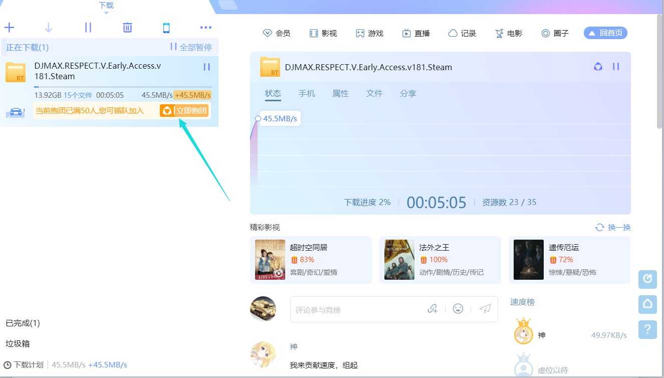Pause the task from the detail panel header
This screenshot has width=664, height=378.
click(616, 66)
